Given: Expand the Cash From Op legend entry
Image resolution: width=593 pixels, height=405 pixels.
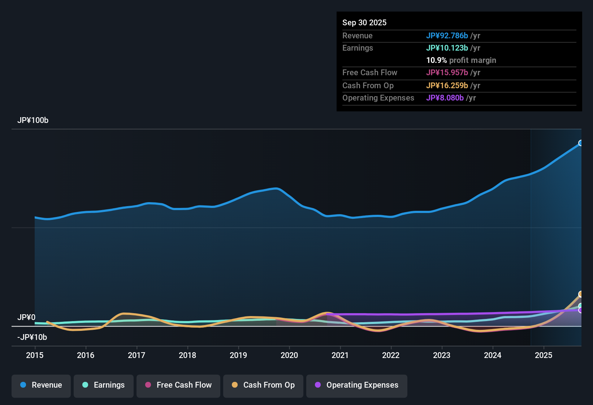Looking at the screenshot, I should (263, 385).
